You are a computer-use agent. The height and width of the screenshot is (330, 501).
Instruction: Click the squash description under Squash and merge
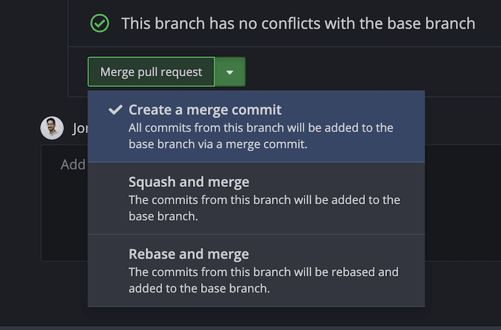pos(264,208)
